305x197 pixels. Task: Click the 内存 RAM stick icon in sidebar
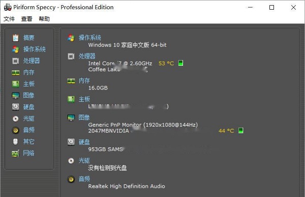point(16,72)
